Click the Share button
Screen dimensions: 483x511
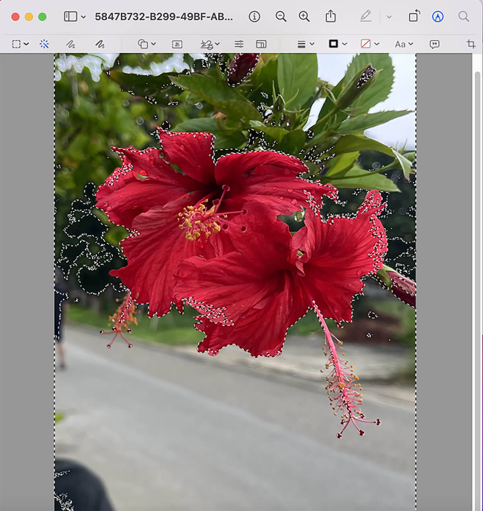click(x=330, y=16)
